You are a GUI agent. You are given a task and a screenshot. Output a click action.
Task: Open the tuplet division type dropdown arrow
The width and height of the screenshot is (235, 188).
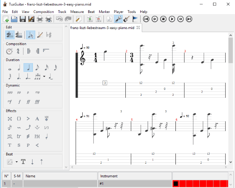[x=44, y=77]
